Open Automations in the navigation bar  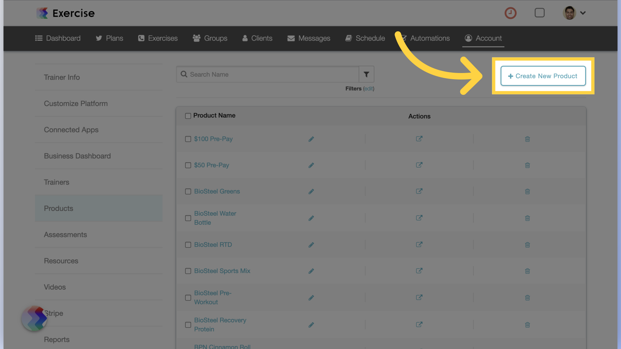(x=425, y=38)
